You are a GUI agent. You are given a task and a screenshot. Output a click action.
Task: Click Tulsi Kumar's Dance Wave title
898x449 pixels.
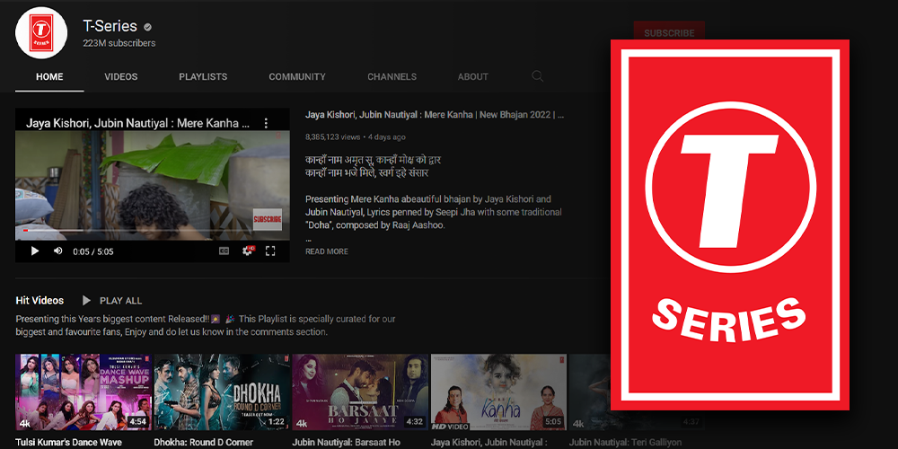click(69, 442)
